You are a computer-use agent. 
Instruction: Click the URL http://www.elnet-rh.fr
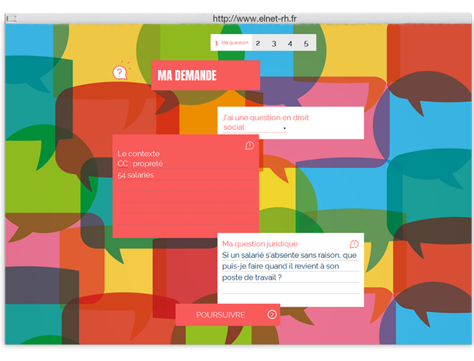pyautogui.click(x=255, y=19)
